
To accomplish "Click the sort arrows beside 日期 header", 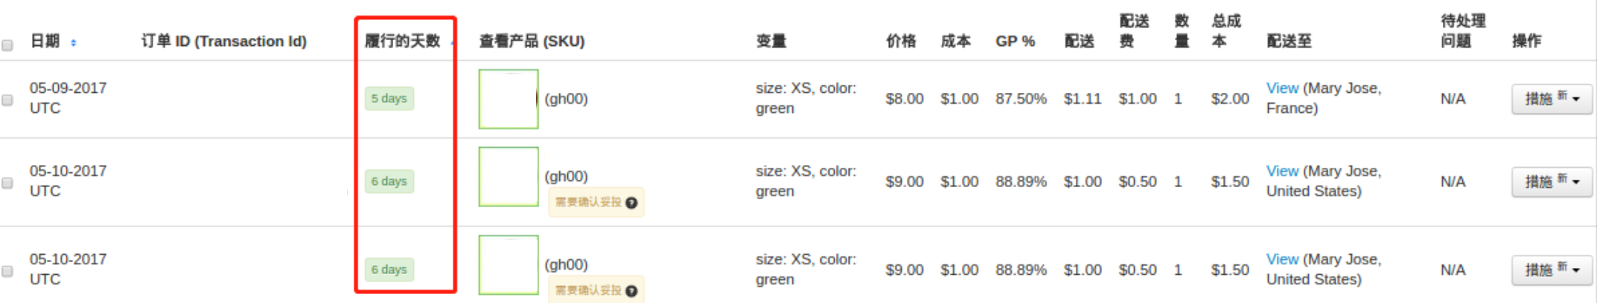I will (x=73, y=43).
